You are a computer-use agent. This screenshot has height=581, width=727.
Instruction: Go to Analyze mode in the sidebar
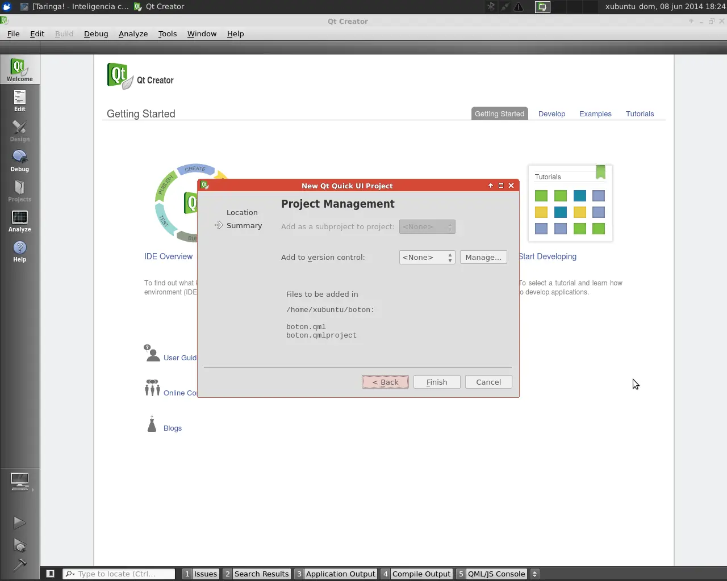[19, 221]
